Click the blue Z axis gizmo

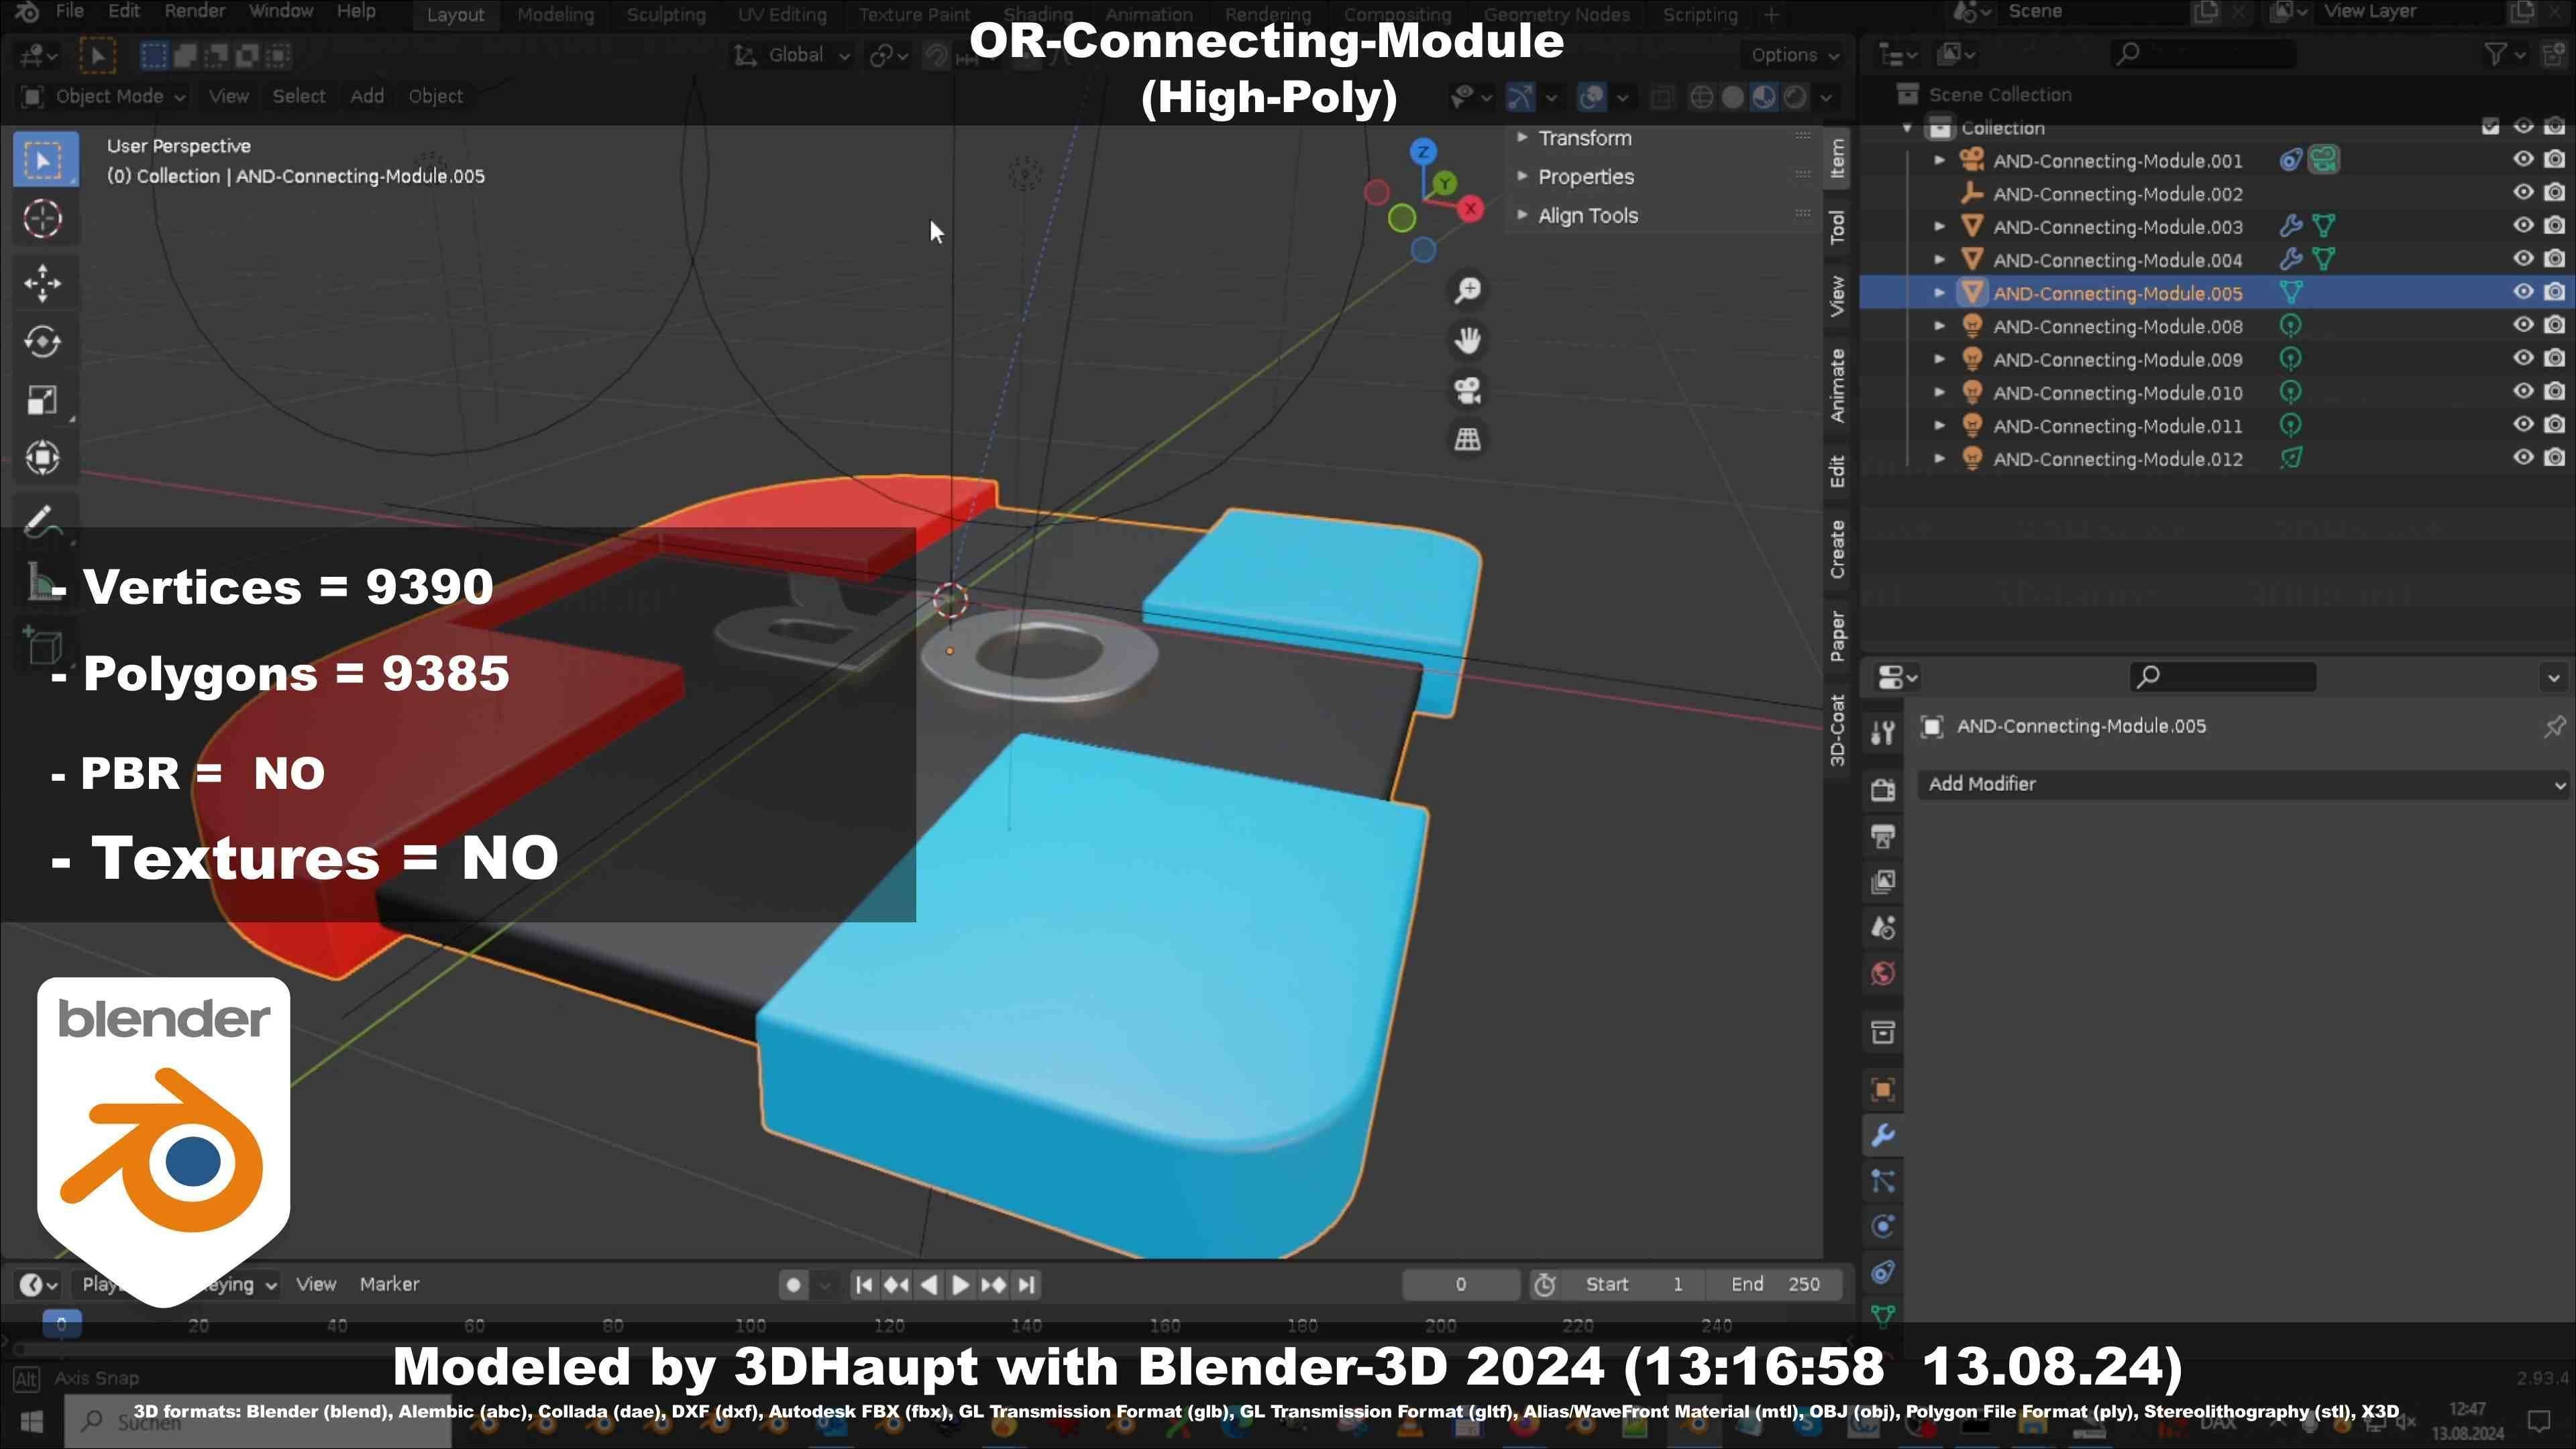(x=1422, y=152)
